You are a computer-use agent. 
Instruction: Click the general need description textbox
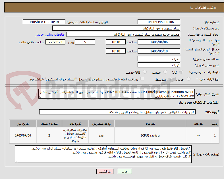coord(117,94)
